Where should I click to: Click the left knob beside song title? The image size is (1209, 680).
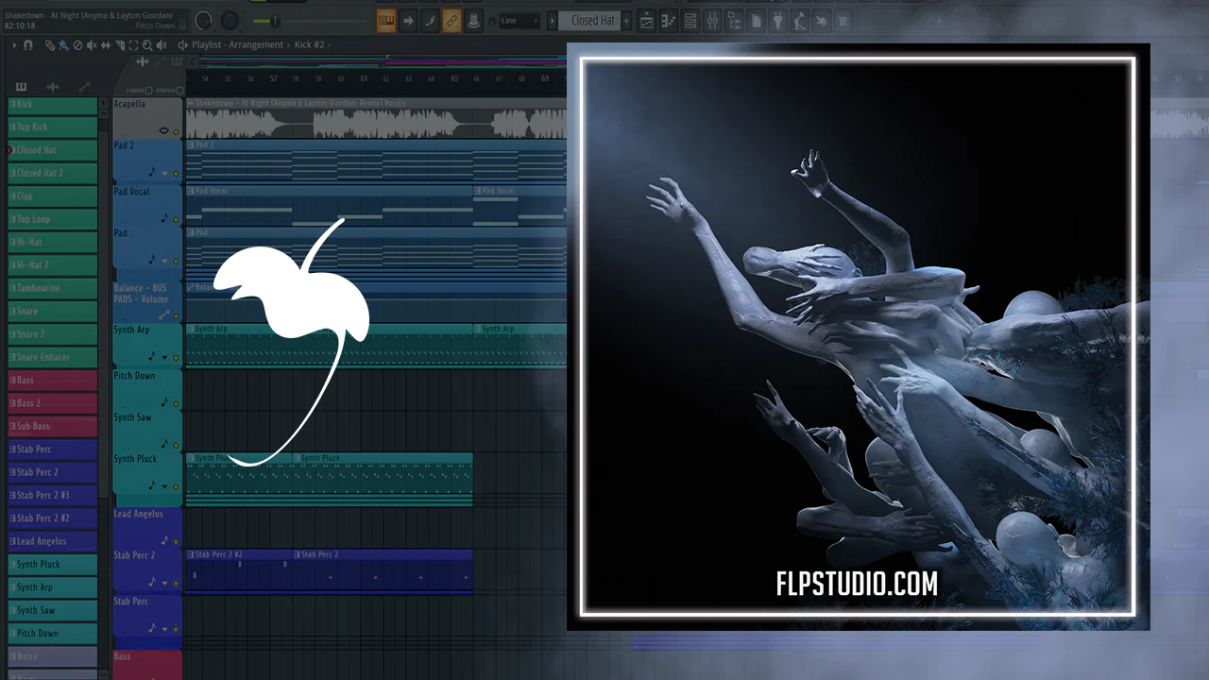tap(203, 20)
